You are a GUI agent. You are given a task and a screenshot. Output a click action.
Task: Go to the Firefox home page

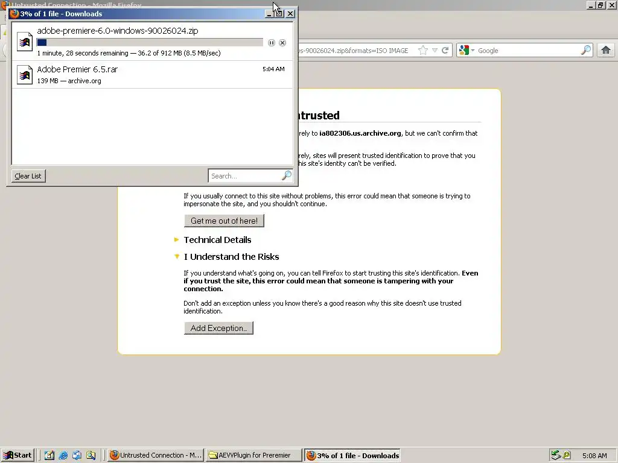click(606, 50)
